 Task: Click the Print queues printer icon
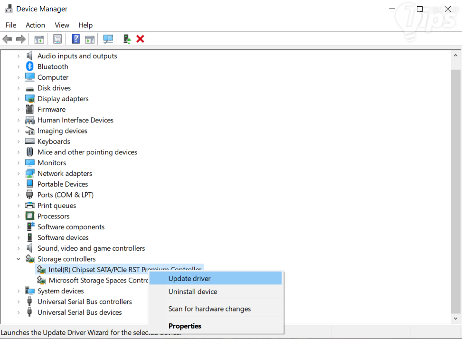tap(30, 205)
